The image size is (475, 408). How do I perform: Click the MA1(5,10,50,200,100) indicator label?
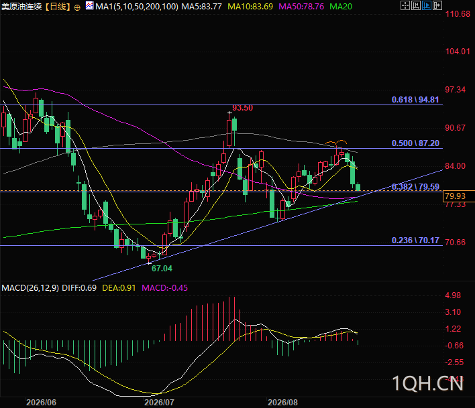click(137, 6)
